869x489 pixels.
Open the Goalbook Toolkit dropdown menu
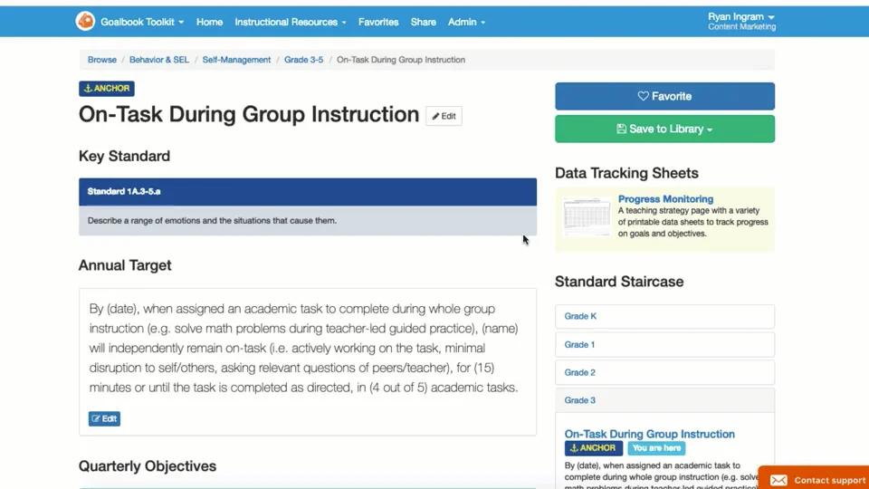142,22
